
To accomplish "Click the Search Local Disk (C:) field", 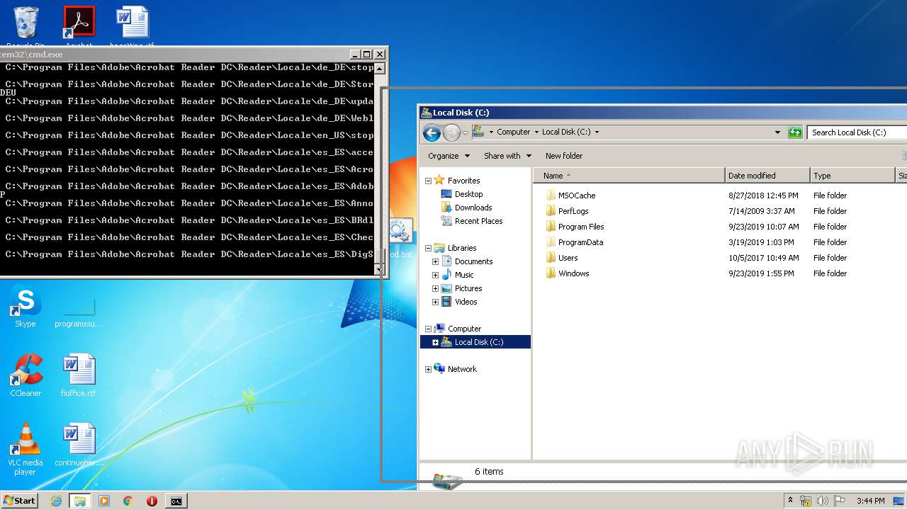I will click(x=857, y=132).
